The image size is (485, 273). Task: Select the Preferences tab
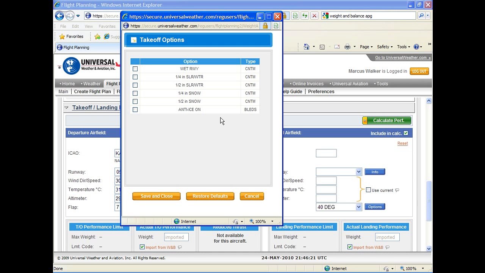pos(321,91)
